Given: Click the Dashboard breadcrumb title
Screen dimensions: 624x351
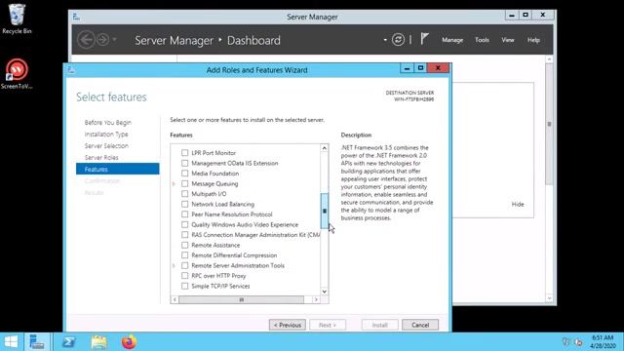Looking at the screenshot, I should [253, 40].
